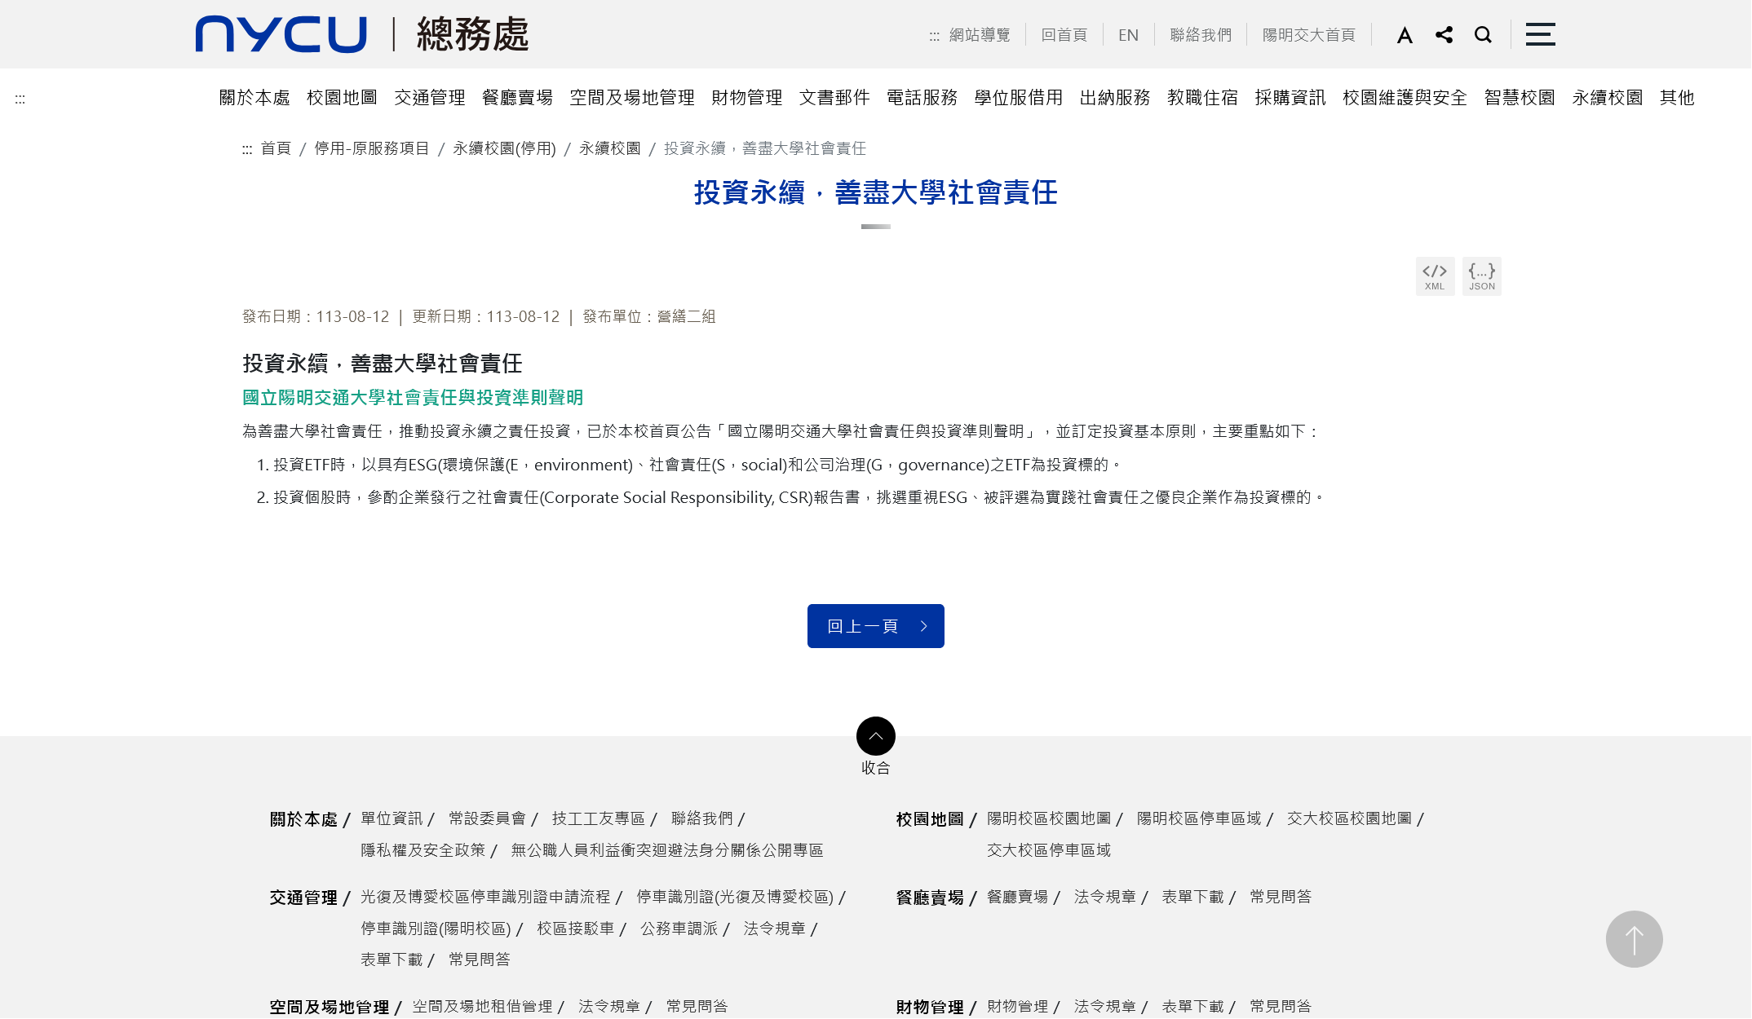1752x1019 pixels.
Task: Click the scroll-to-top arrow circle
Action: [x=1634, y=939]
